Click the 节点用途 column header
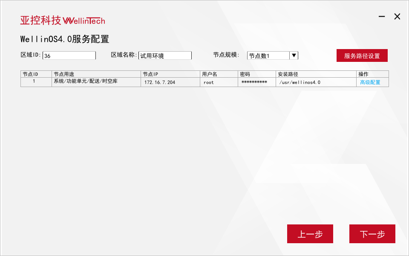Image resolution: width=409 pixels, height=256 pixels. tap(96, 74)
